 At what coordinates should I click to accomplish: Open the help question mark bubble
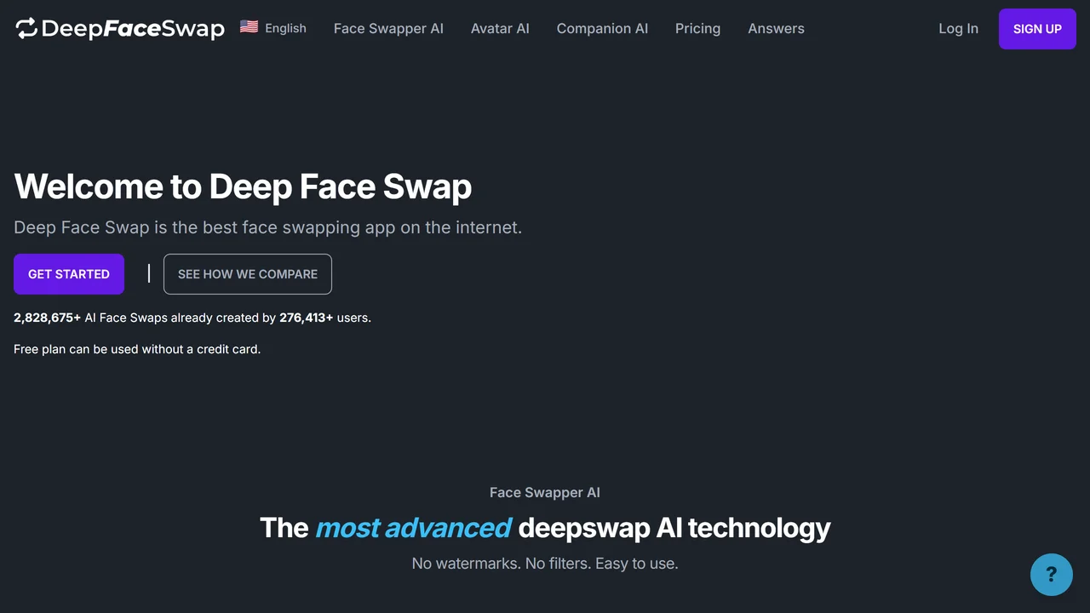pyautogui.click(x=1051, y=575)
